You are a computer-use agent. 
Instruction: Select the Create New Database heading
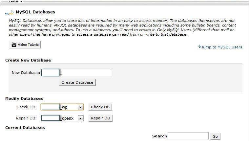point(28,60)
